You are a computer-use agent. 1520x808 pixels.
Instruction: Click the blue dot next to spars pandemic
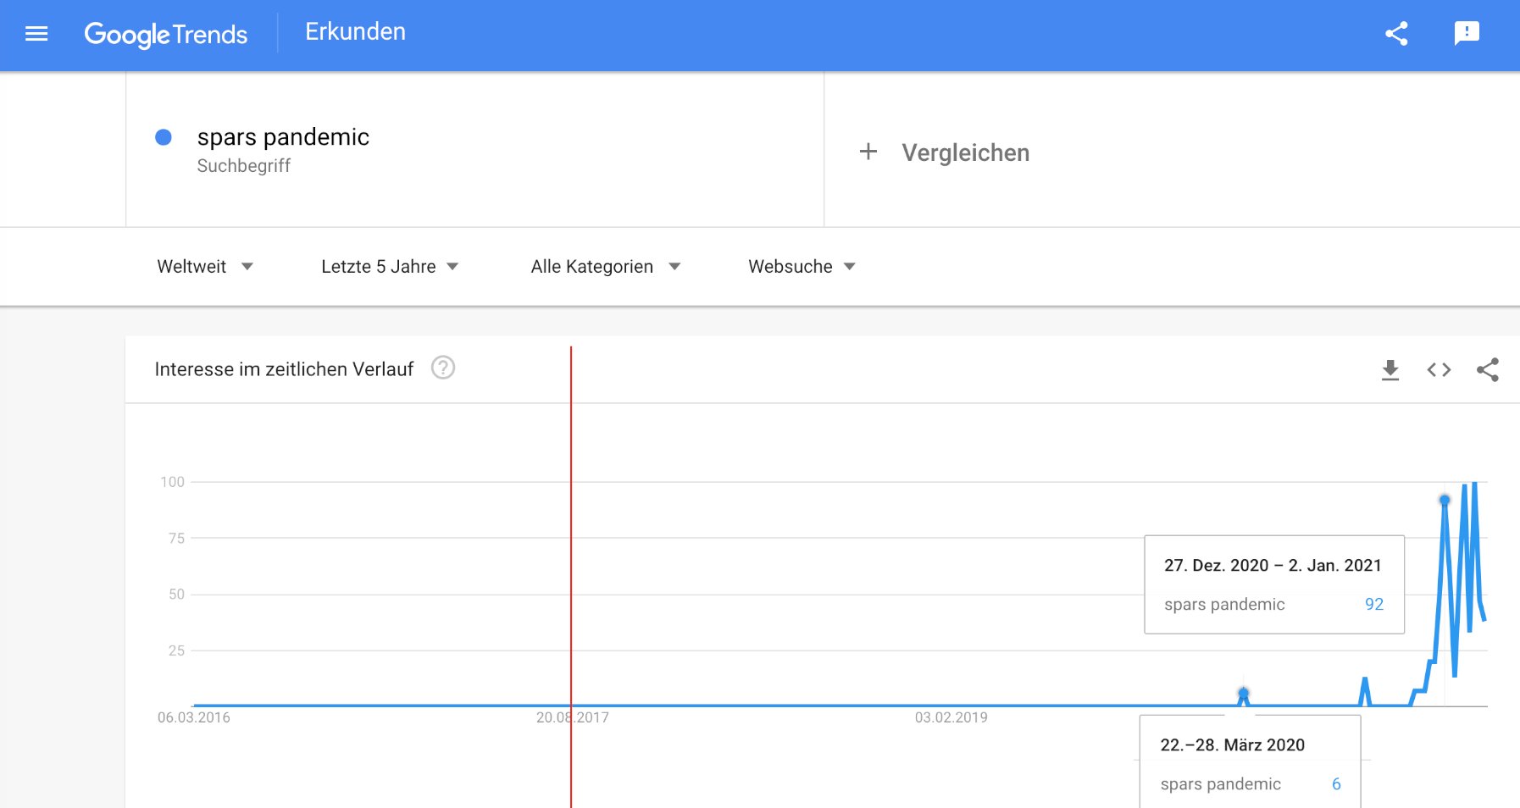164,137
